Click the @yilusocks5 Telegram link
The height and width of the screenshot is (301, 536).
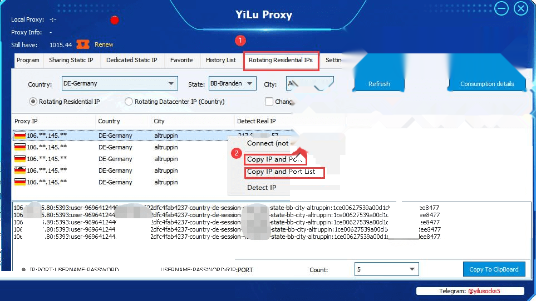coord(484,291)
